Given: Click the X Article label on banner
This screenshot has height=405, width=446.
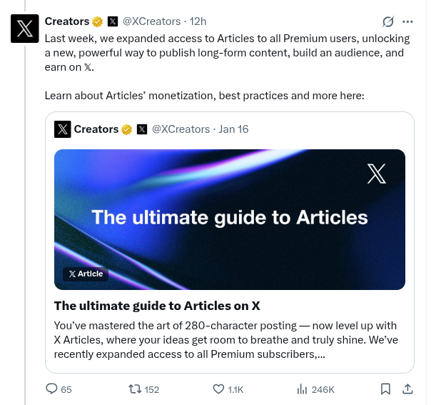Looking at the screenshot, I should 86,274.
